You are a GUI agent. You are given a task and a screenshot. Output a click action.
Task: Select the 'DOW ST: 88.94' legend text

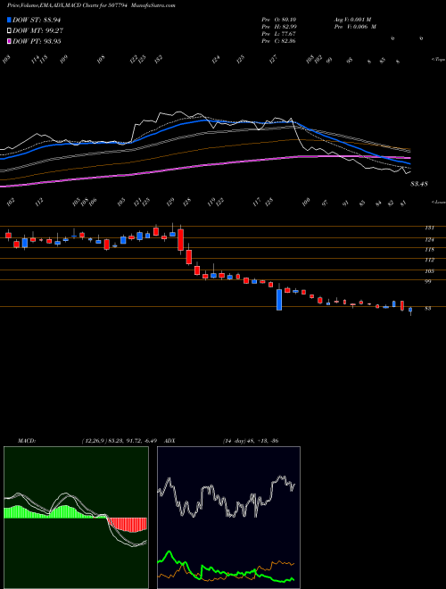[37, 21]
